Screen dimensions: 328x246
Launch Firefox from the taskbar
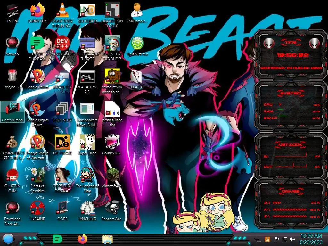[83, 239]
